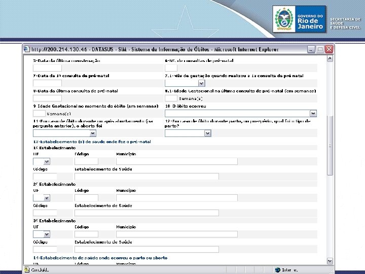Focus establishment Código field of 2º Estabelecimento
The height and width of the screenshot is (274, 365).
(45, 213)
